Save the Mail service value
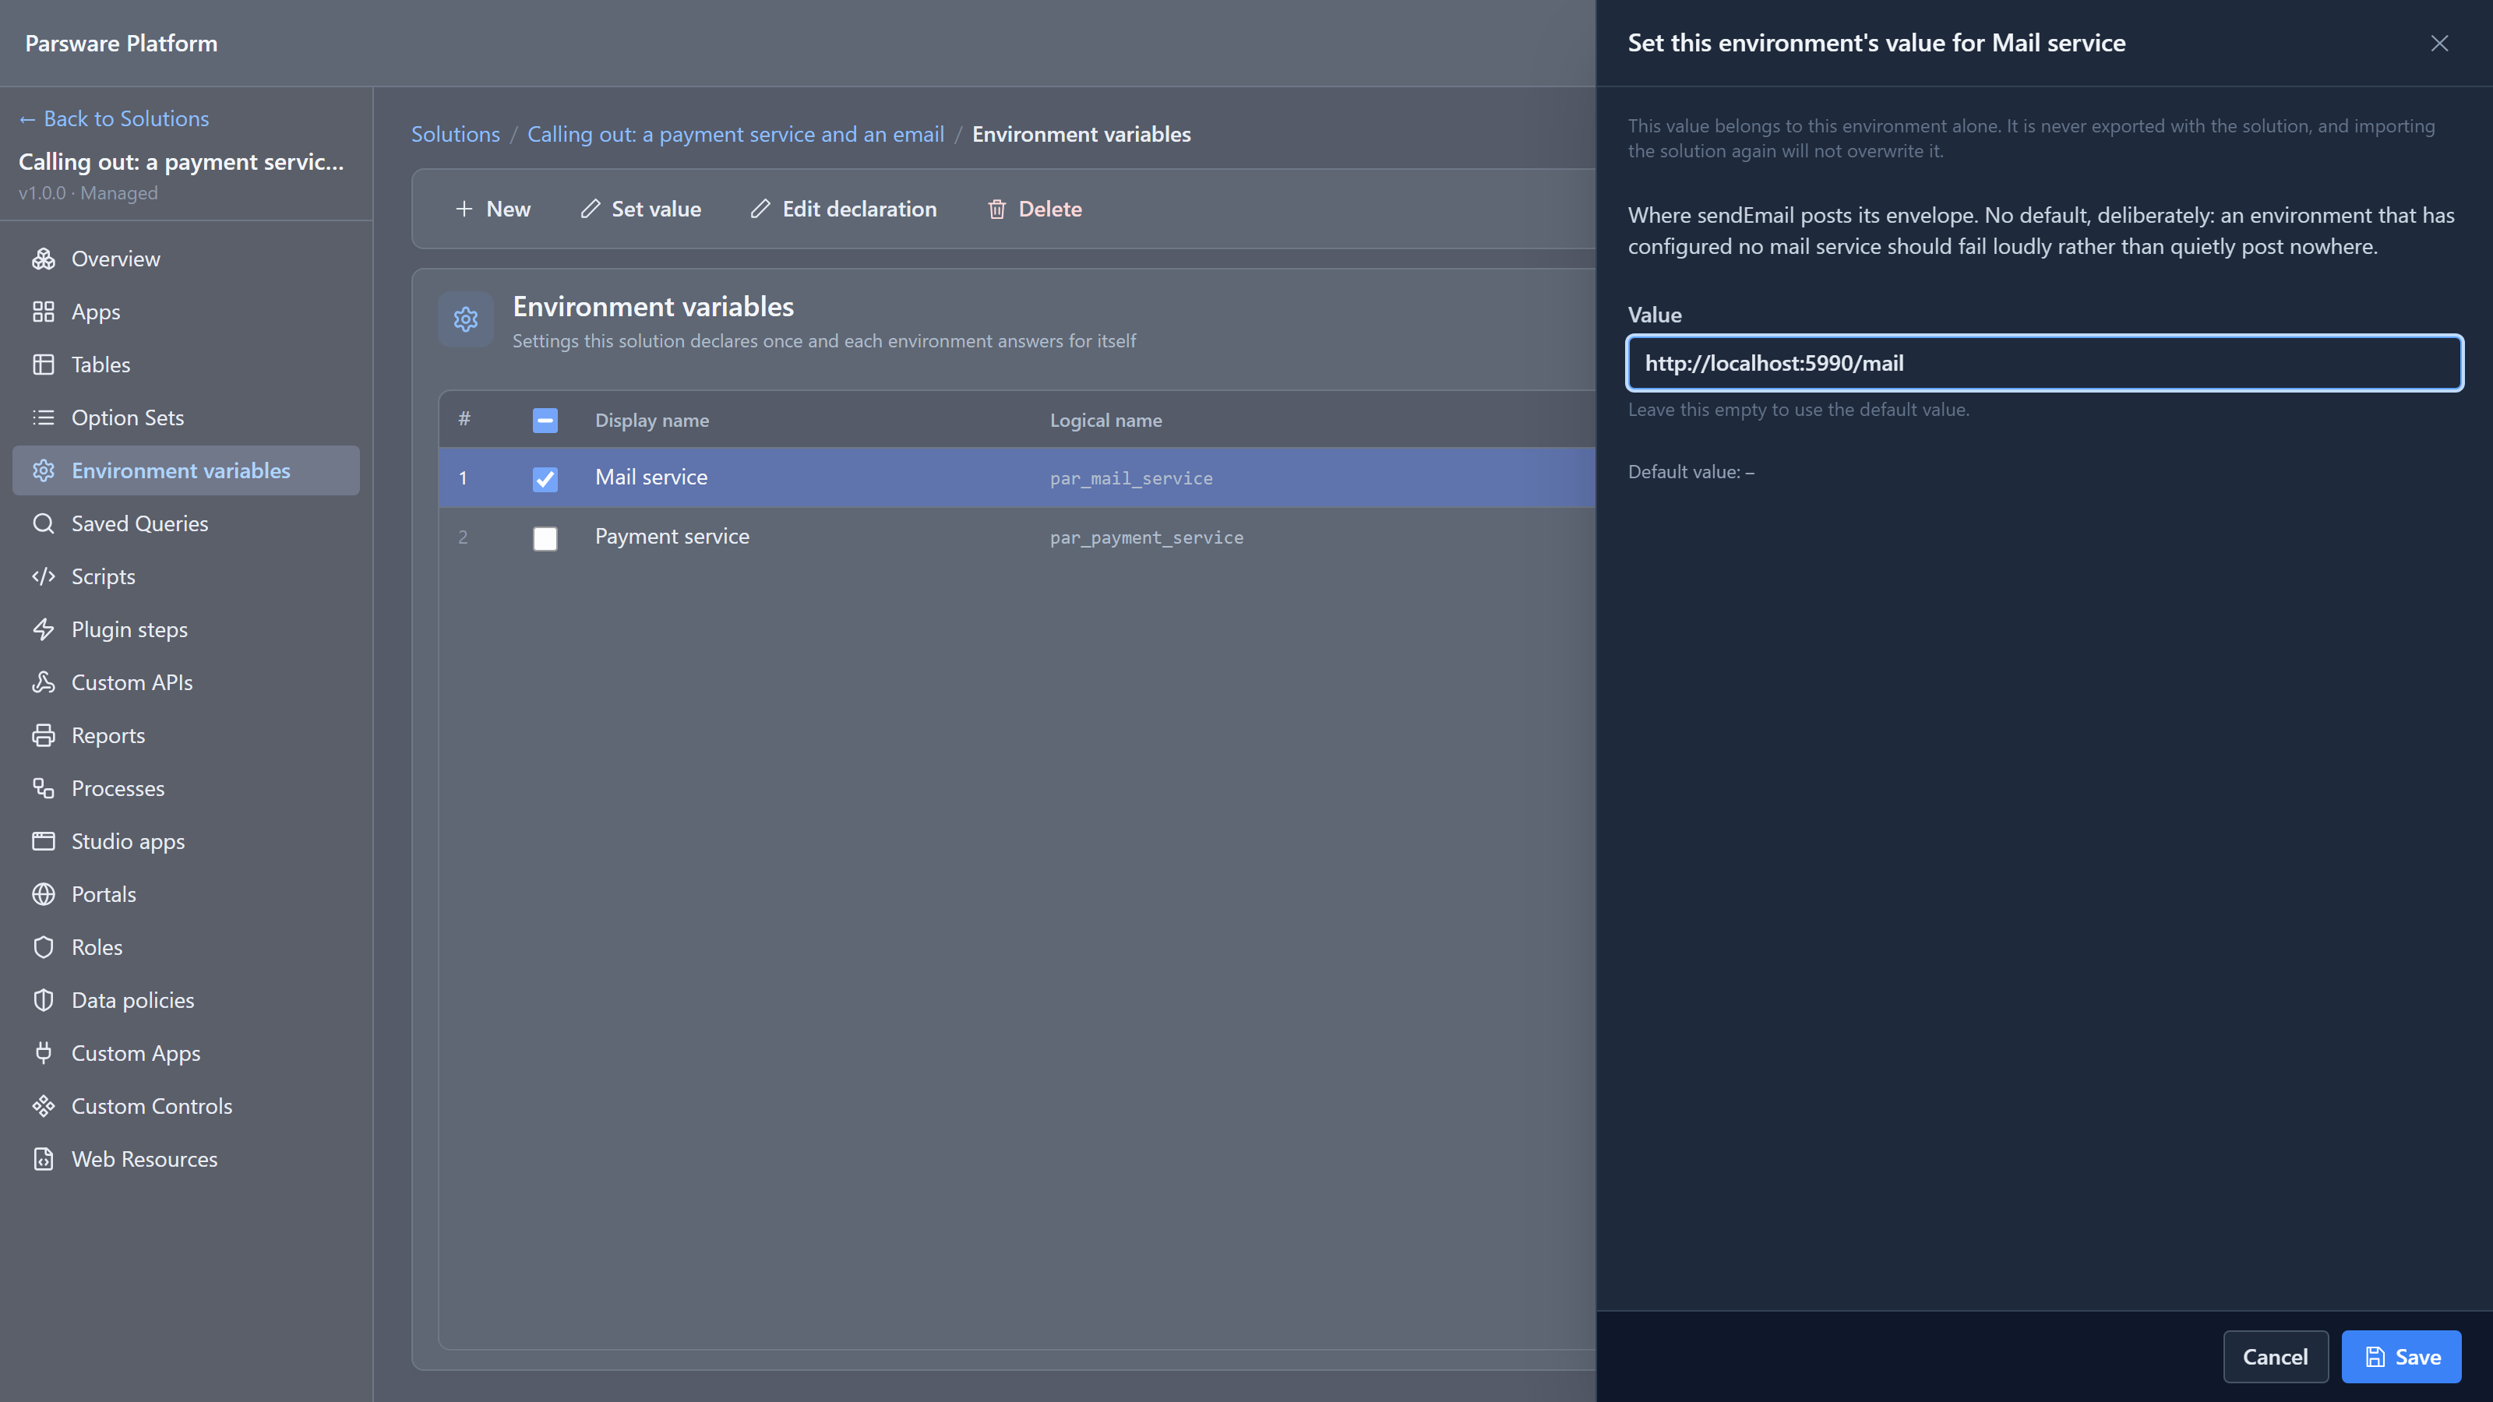Image resolution: width=2493 pixels, height=1402 pixels. [2401, 1357]
